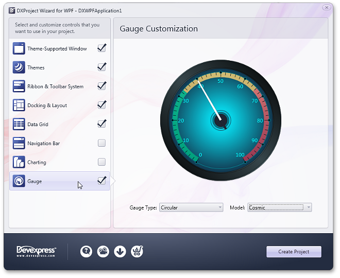Enable the Charting checkbox
The image size is (340, 278).
click(x=101, y=162)
